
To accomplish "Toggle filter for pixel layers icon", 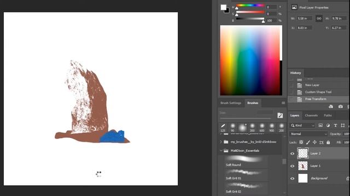I will click(320, 126).
